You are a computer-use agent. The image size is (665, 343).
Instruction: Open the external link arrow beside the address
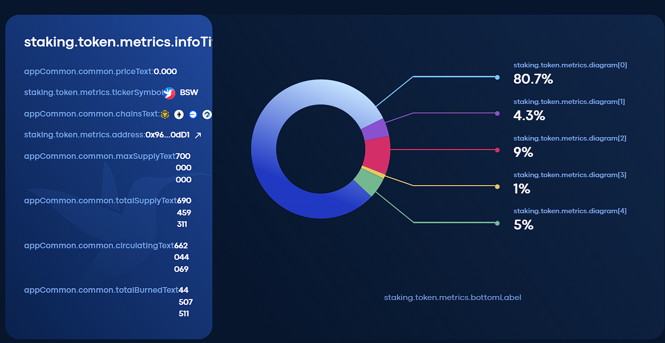198,135
